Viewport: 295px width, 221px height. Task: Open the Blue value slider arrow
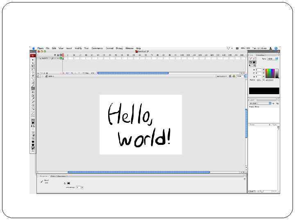tap(263, 77)
